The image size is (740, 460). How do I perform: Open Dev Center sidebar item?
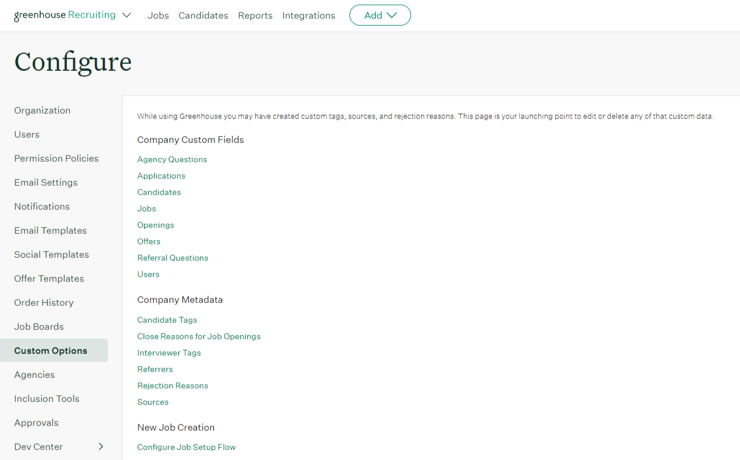(x=39, y=447)
